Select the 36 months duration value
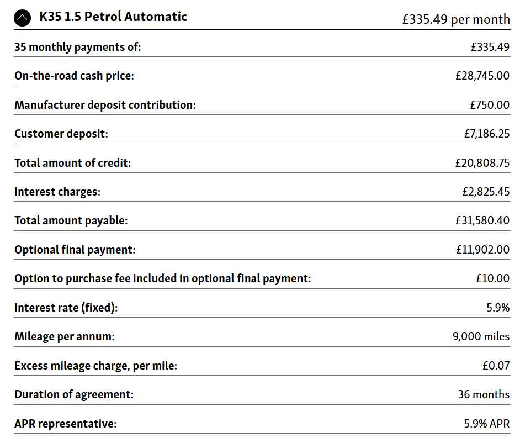520x443 pixels. pyautogui.click(x=484, y=394)
